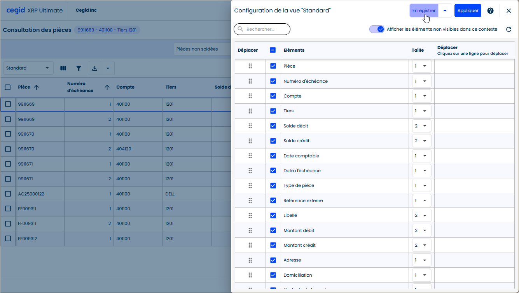Open Taille dropdown for Type de pièce
Image resolution: width=519 pixels, height=293 pixels.
421,185
